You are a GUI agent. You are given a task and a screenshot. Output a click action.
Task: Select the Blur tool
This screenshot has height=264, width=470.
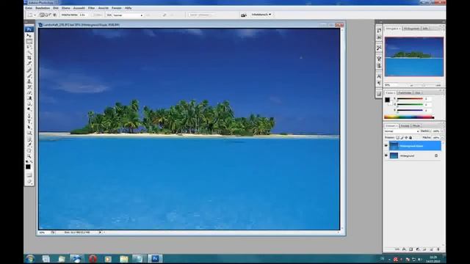29,103
